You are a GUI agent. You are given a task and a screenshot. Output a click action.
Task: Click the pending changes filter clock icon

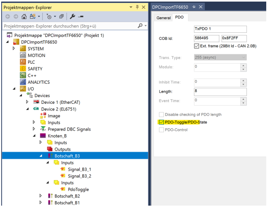click(49, 17)
